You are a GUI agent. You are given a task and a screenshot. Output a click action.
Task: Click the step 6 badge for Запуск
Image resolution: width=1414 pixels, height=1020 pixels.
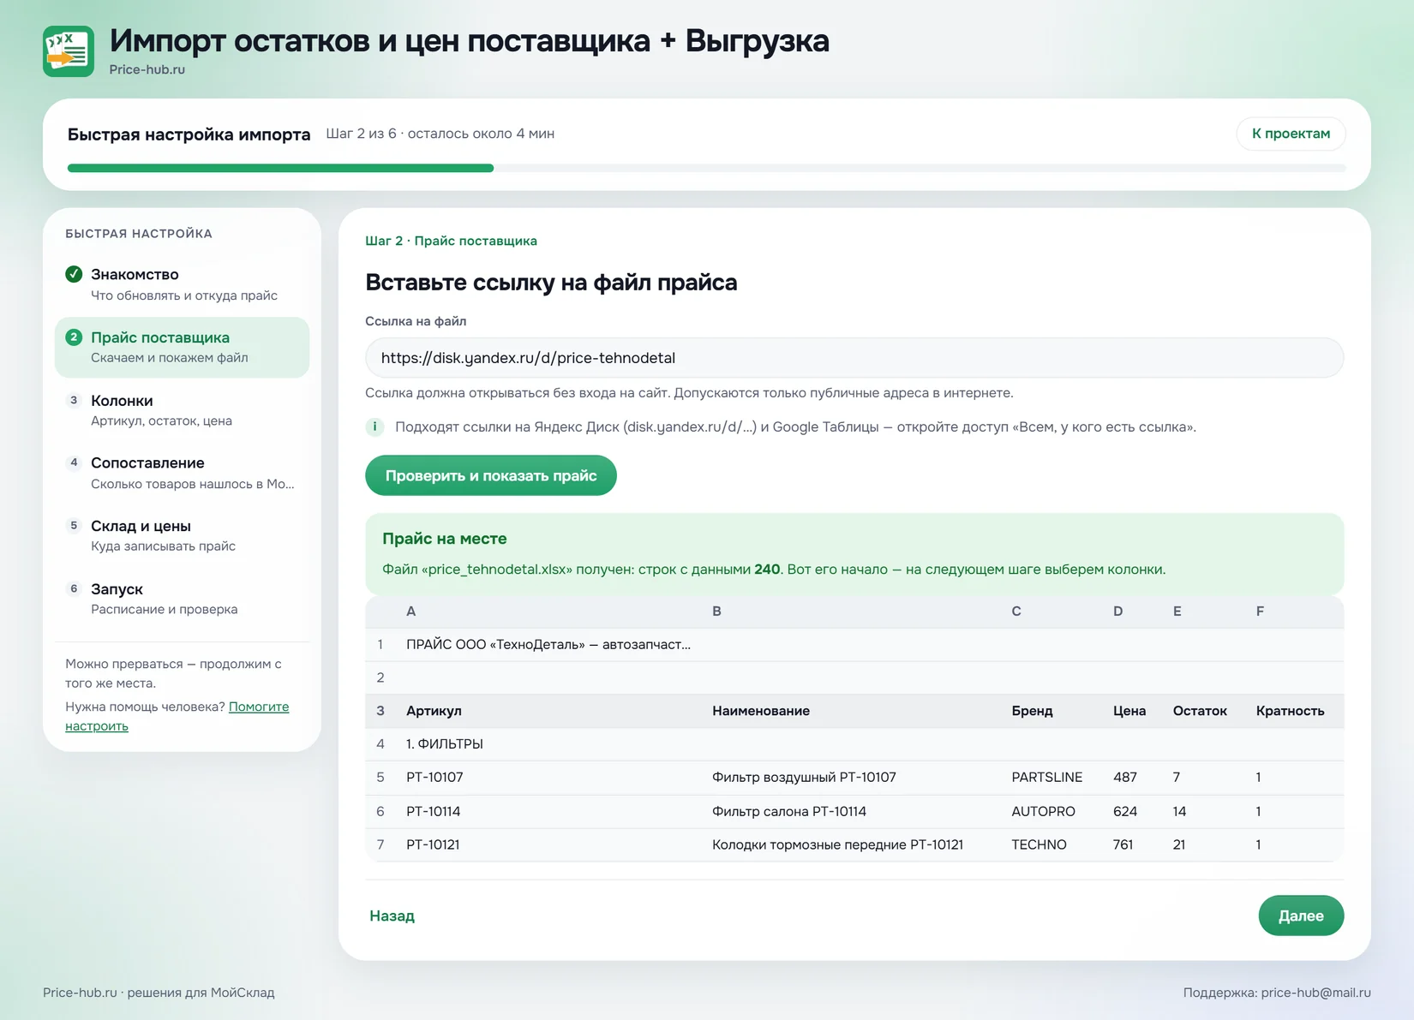coord(74,589)
